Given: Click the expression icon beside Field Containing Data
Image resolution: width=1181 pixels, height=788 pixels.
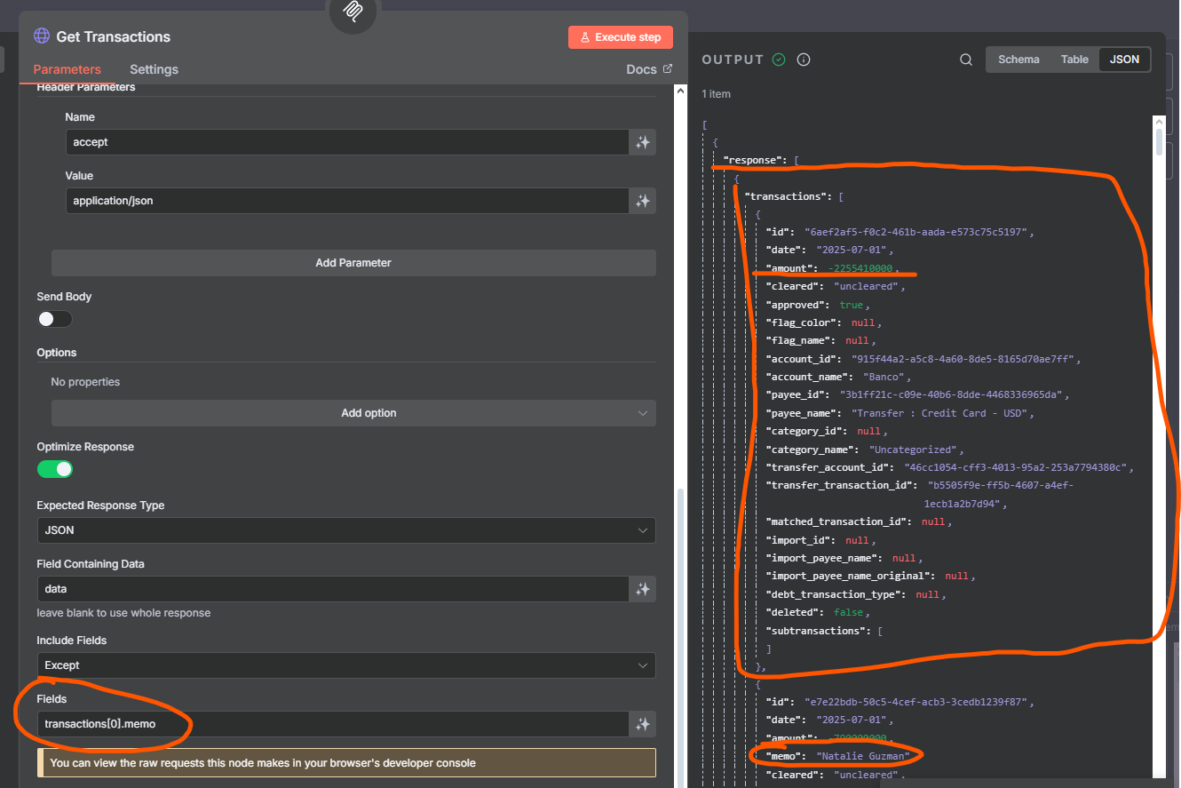Looking at the screenshot, I should [643, 588].
